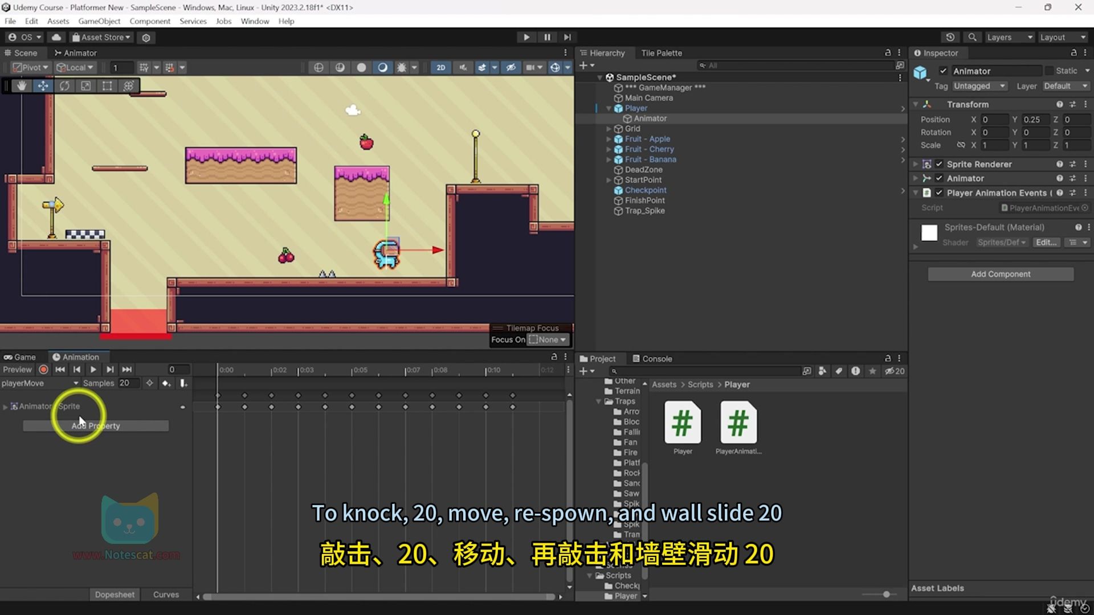The width and height of the screenshot is (1094, 615).
Task: Open the Unity Version Control gear icon
Action: click(x=146, y=38)
